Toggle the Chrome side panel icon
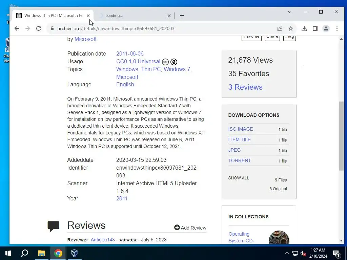This screenshot has width=347, height=260. tap(315, 28)
